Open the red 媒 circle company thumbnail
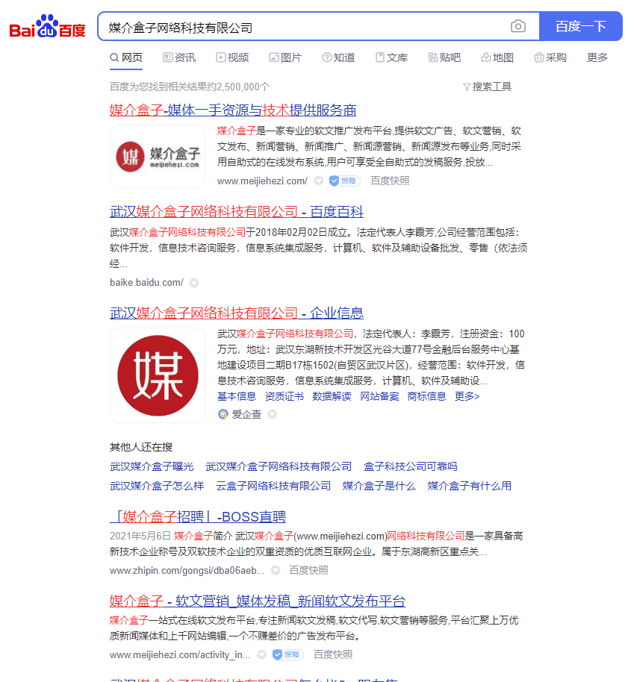 [x=158, y=375]
